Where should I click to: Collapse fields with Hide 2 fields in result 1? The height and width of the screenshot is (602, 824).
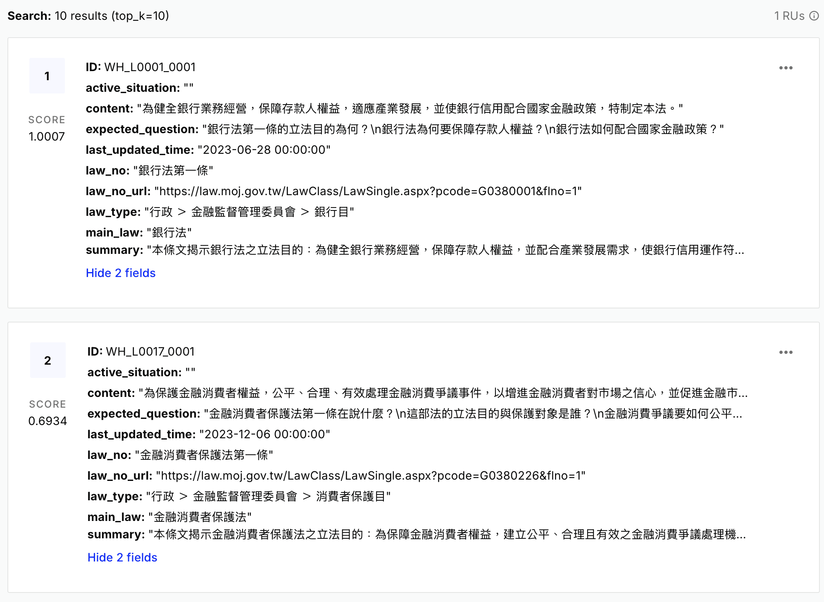[x=121, y=273]
